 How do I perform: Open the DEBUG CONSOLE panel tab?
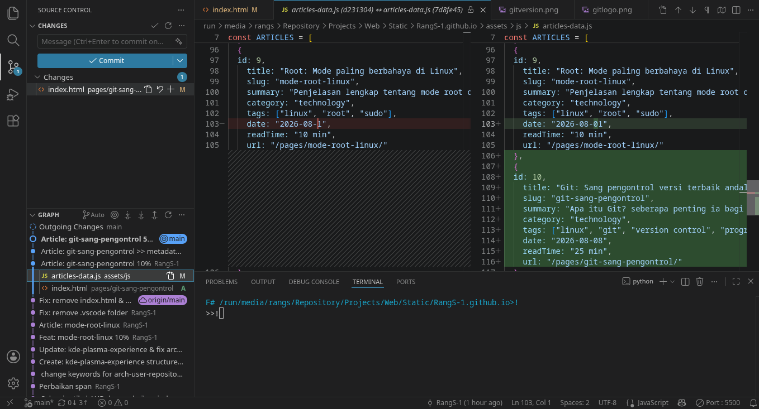314,282
